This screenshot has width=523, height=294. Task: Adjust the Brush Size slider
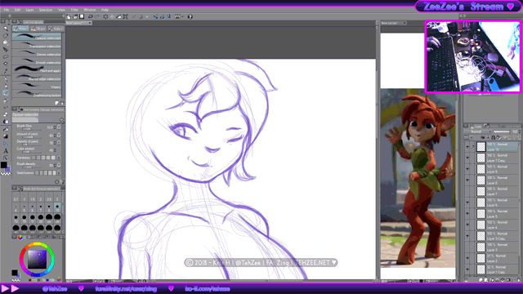pos(32,130)
